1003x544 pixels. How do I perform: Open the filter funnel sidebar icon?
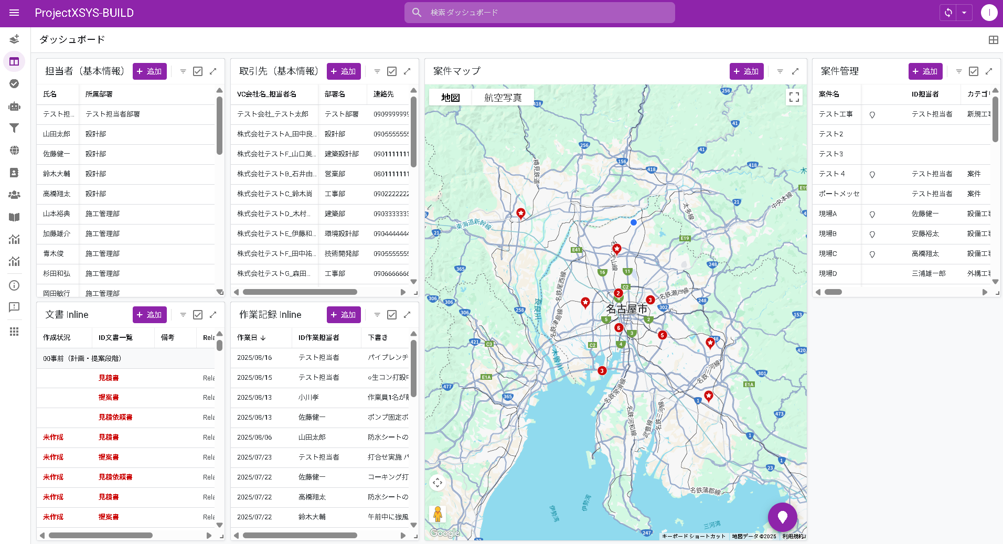(14, 128)
